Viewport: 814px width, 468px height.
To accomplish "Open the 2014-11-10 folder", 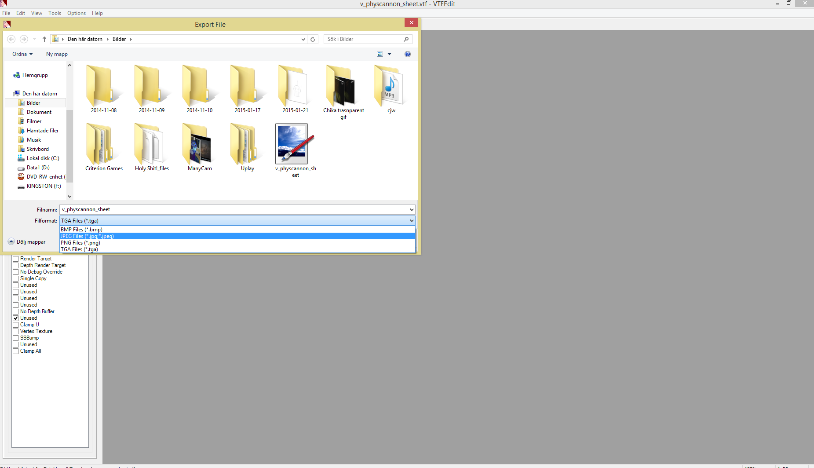I will [200, 89].
